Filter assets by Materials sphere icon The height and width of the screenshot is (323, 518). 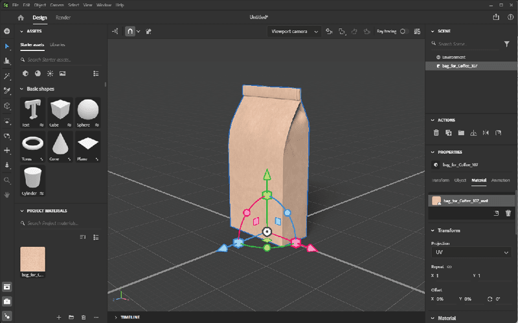[38, 74]
